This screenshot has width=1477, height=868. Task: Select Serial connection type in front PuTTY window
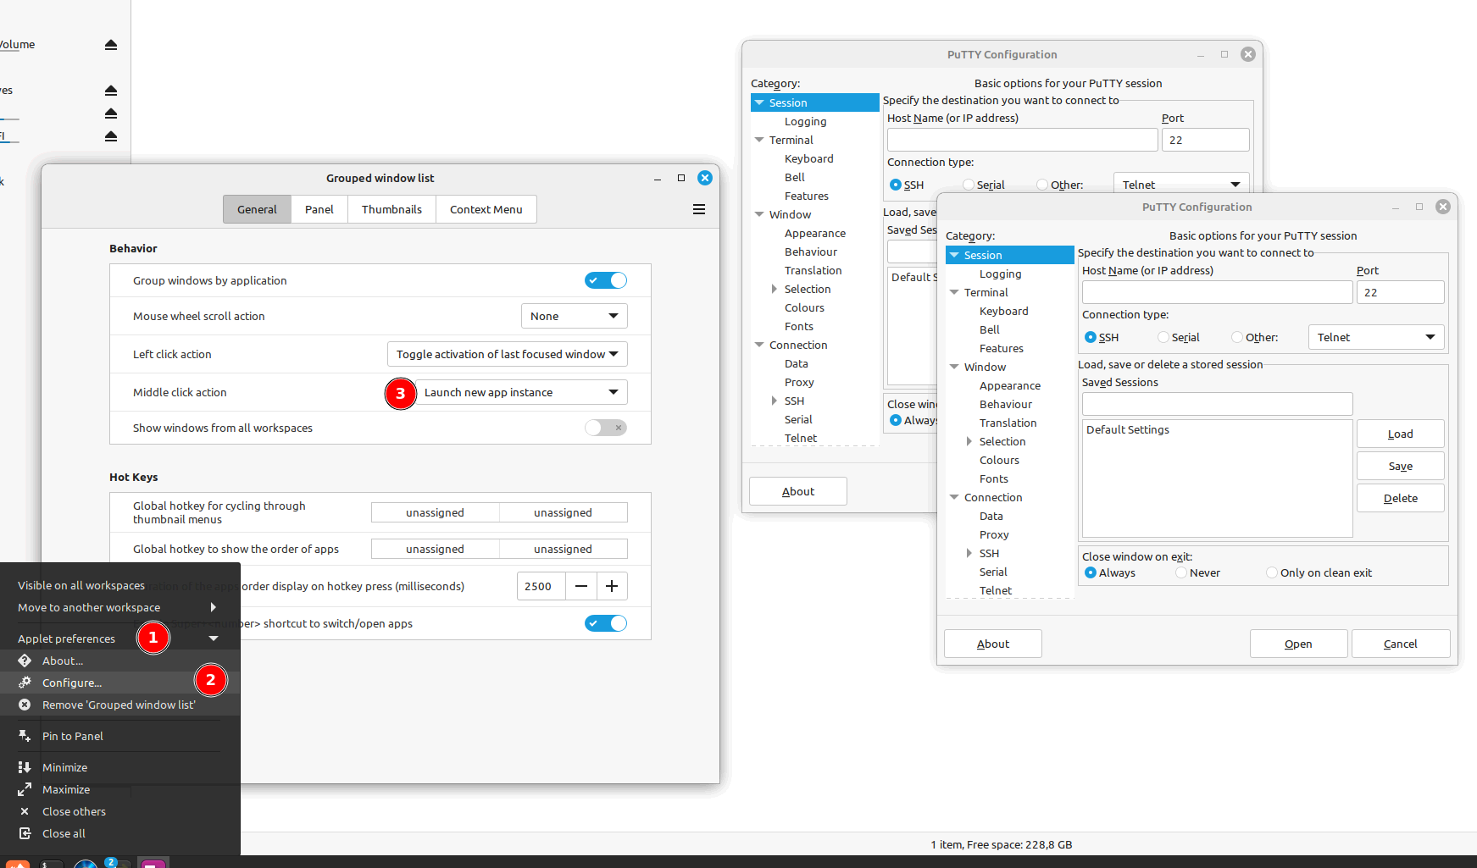[x=1163, y=337]
